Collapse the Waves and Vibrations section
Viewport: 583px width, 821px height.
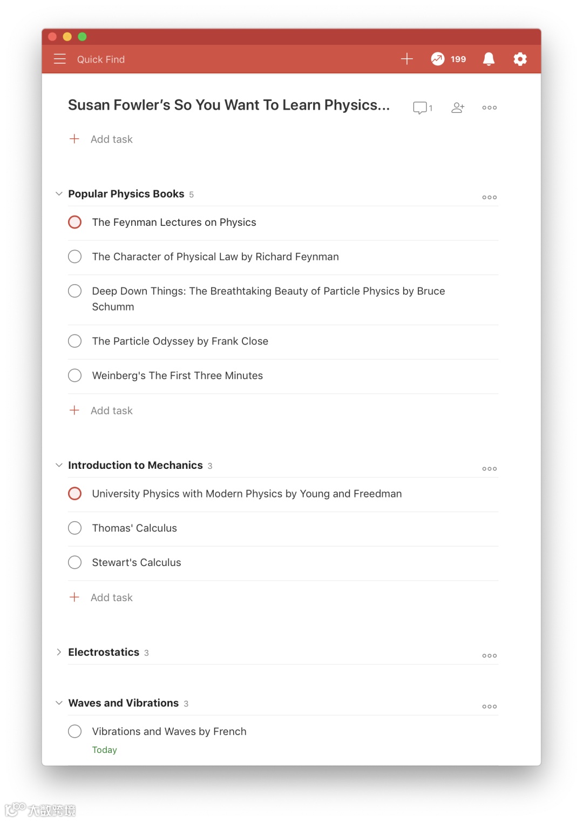click(x=59, y=703)
